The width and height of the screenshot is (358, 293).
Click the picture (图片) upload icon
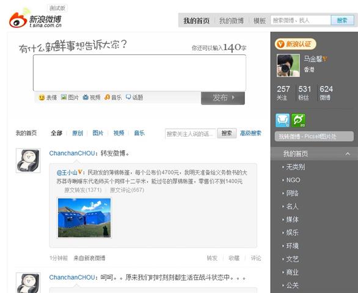(64, 98)
